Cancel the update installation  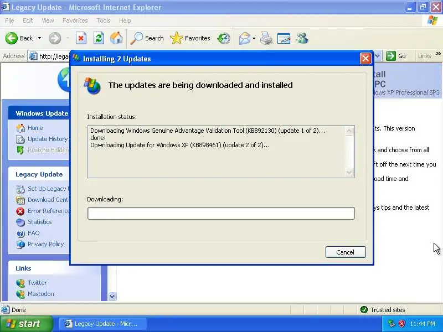click(x=346, y=252)
